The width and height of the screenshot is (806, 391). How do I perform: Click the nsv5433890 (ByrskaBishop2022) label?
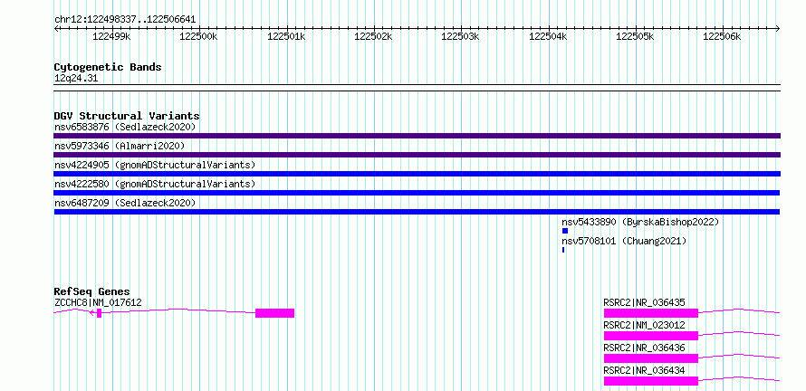(x=640, y=222)
